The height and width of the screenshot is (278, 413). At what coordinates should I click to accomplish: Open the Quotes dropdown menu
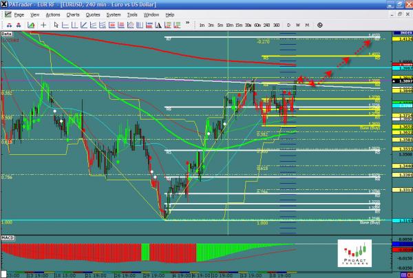pyautogui.click(x=93, y=14)
